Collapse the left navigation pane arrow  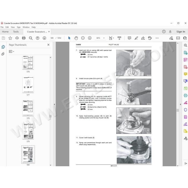click(54, 104)
